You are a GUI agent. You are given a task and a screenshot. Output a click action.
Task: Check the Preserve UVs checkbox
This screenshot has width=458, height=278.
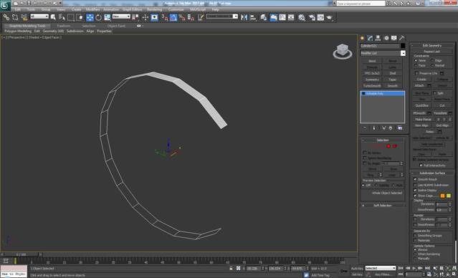pyautogui.click(x=417, y=73)
